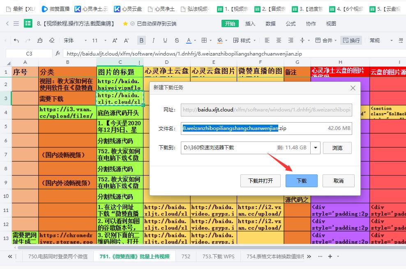
Task: Expand the font color dropdown arrow
Action: pyautogui.click(x=195, y=41)
